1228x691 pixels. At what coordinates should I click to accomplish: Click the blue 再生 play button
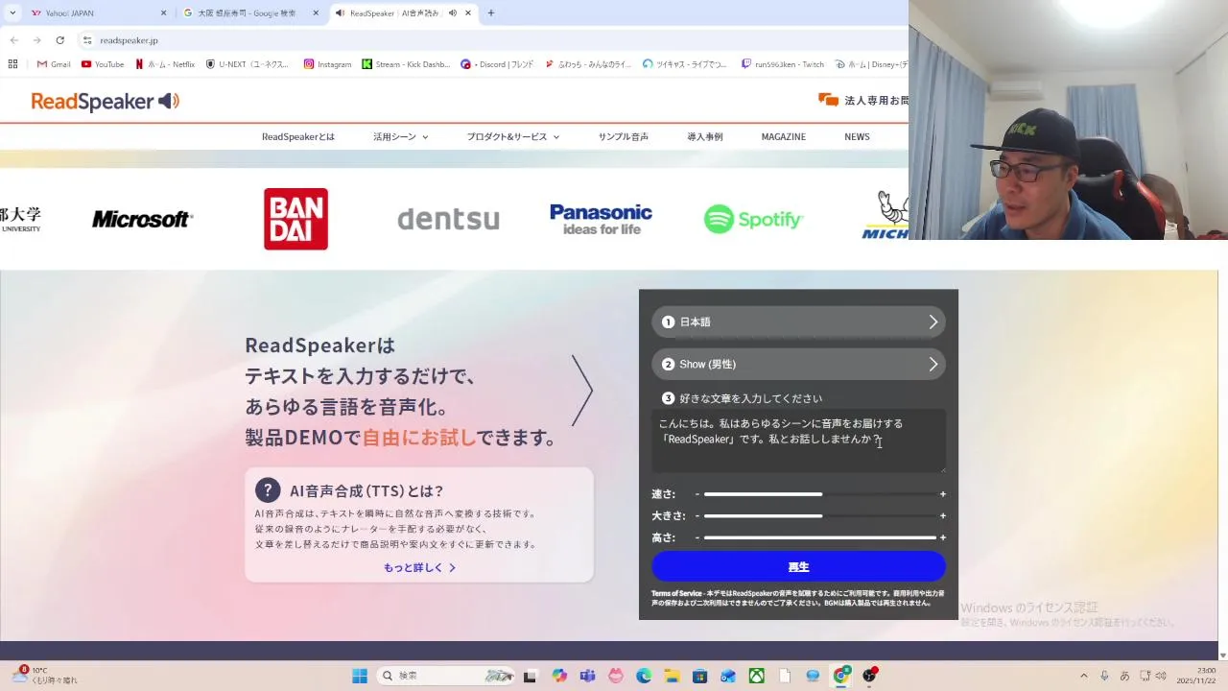click(x=798, y=566)
